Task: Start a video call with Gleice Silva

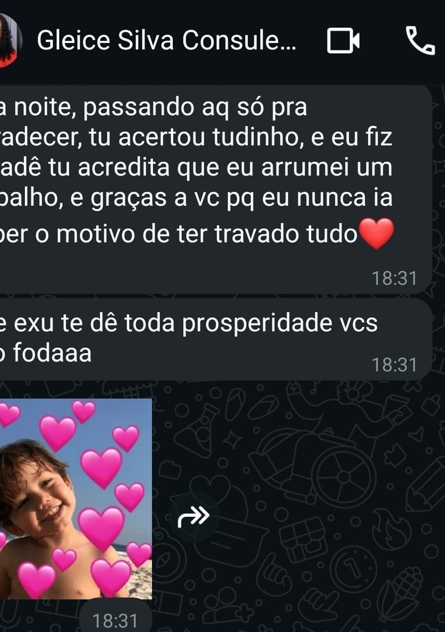Action: coord(343,41)
